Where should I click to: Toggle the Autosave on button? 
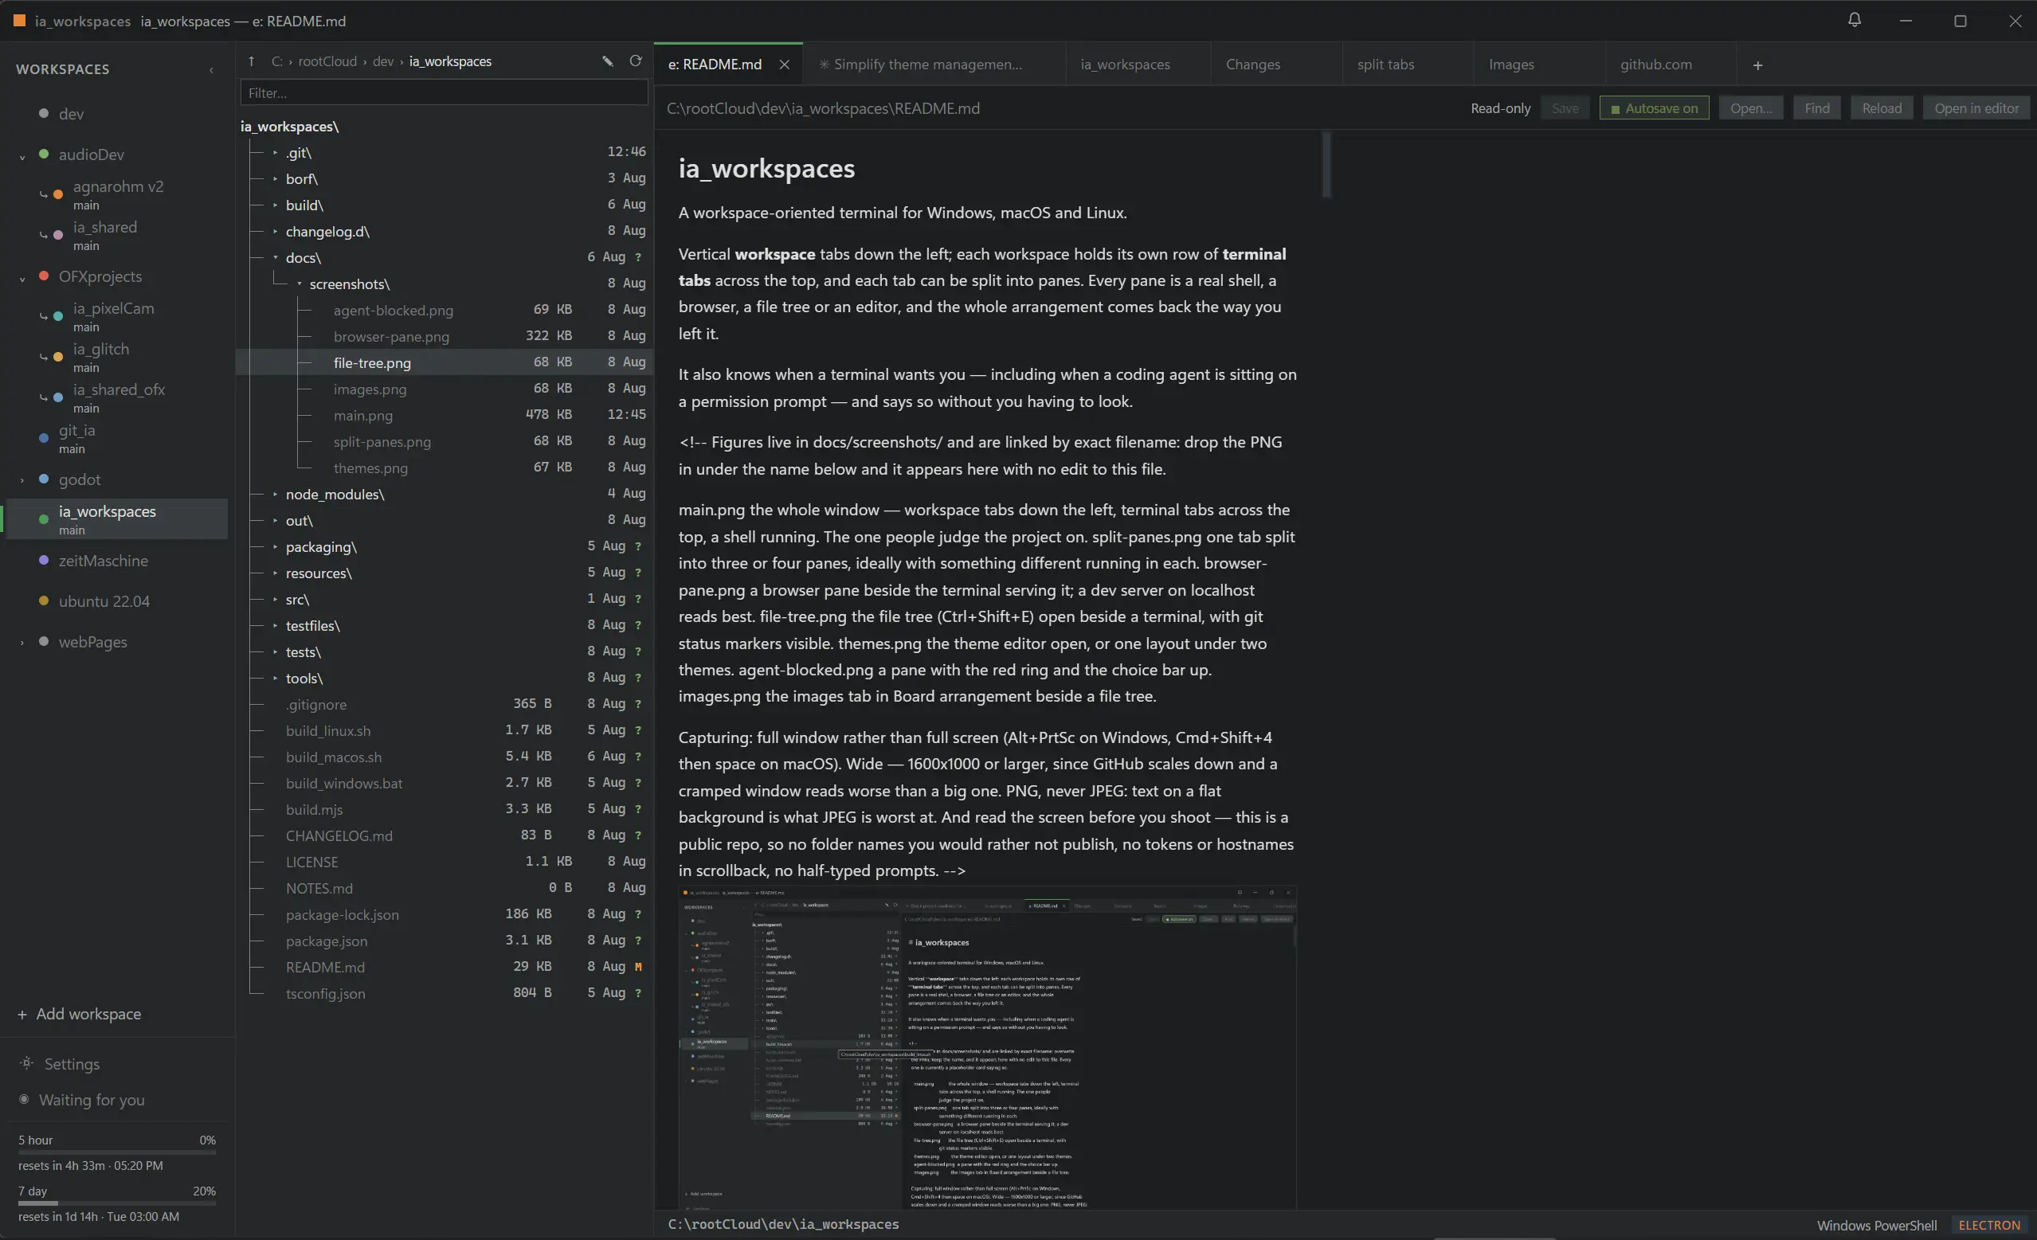pos(1653,108)
